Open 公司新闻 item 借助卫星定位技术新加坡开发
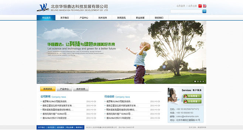Screen dimensions: 243x138 (58, 106)
